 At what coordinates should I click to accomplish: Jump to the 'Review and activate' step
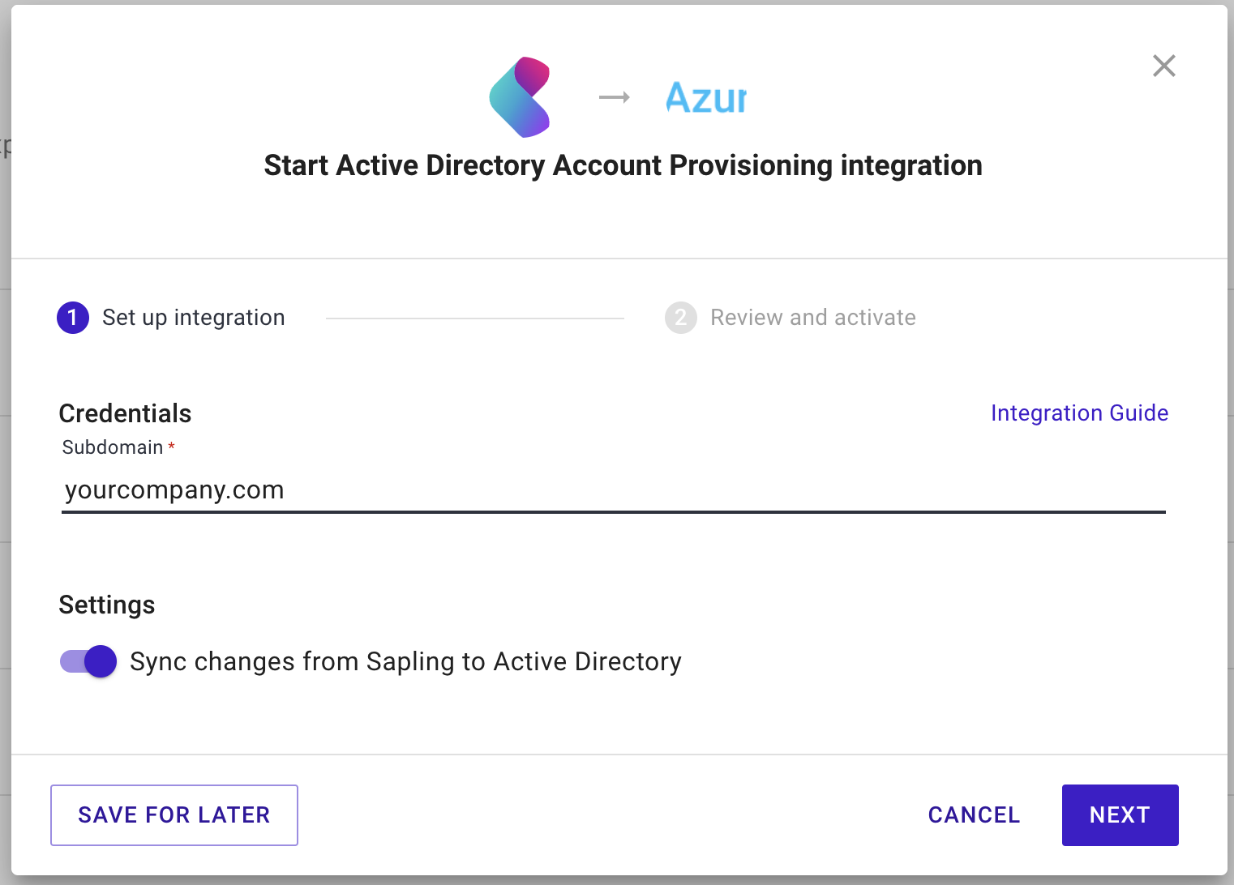pos(812,318)
